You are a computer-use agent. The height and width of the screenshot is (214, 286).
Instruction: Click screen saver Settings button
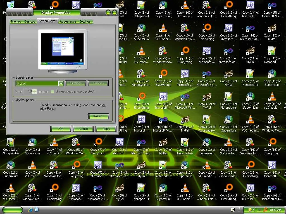pyautogui.click(x=75, y=83)
